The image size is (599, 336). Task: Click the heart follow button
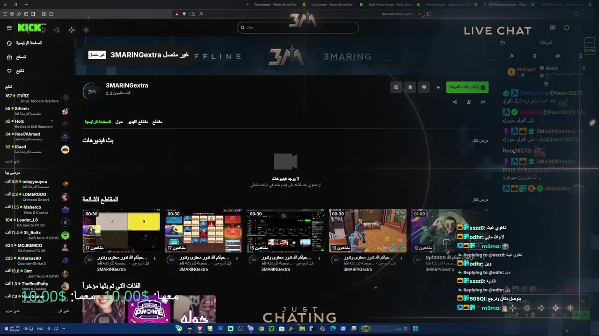point(424,87)
